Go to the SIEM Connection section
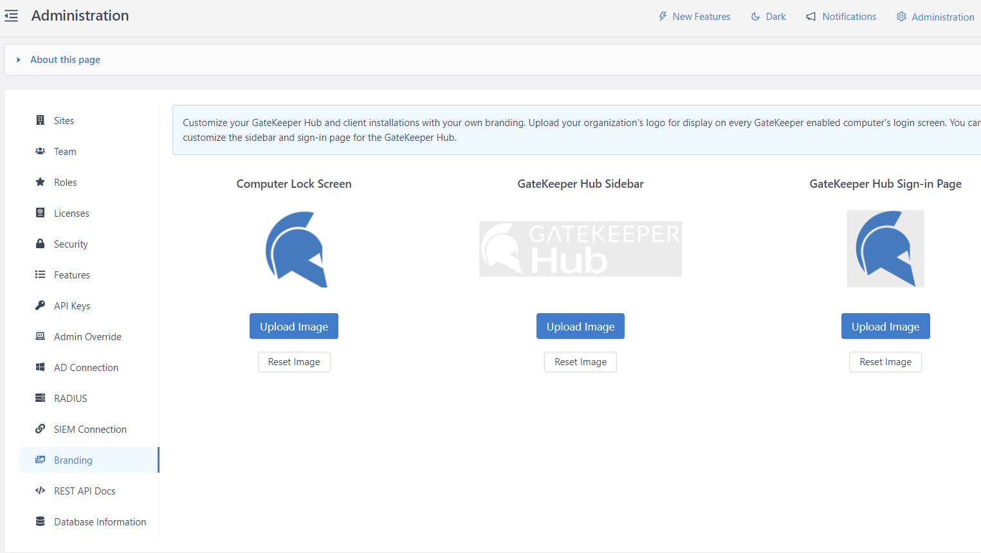Screen dimensions: 981x553 tap(90, 430)
